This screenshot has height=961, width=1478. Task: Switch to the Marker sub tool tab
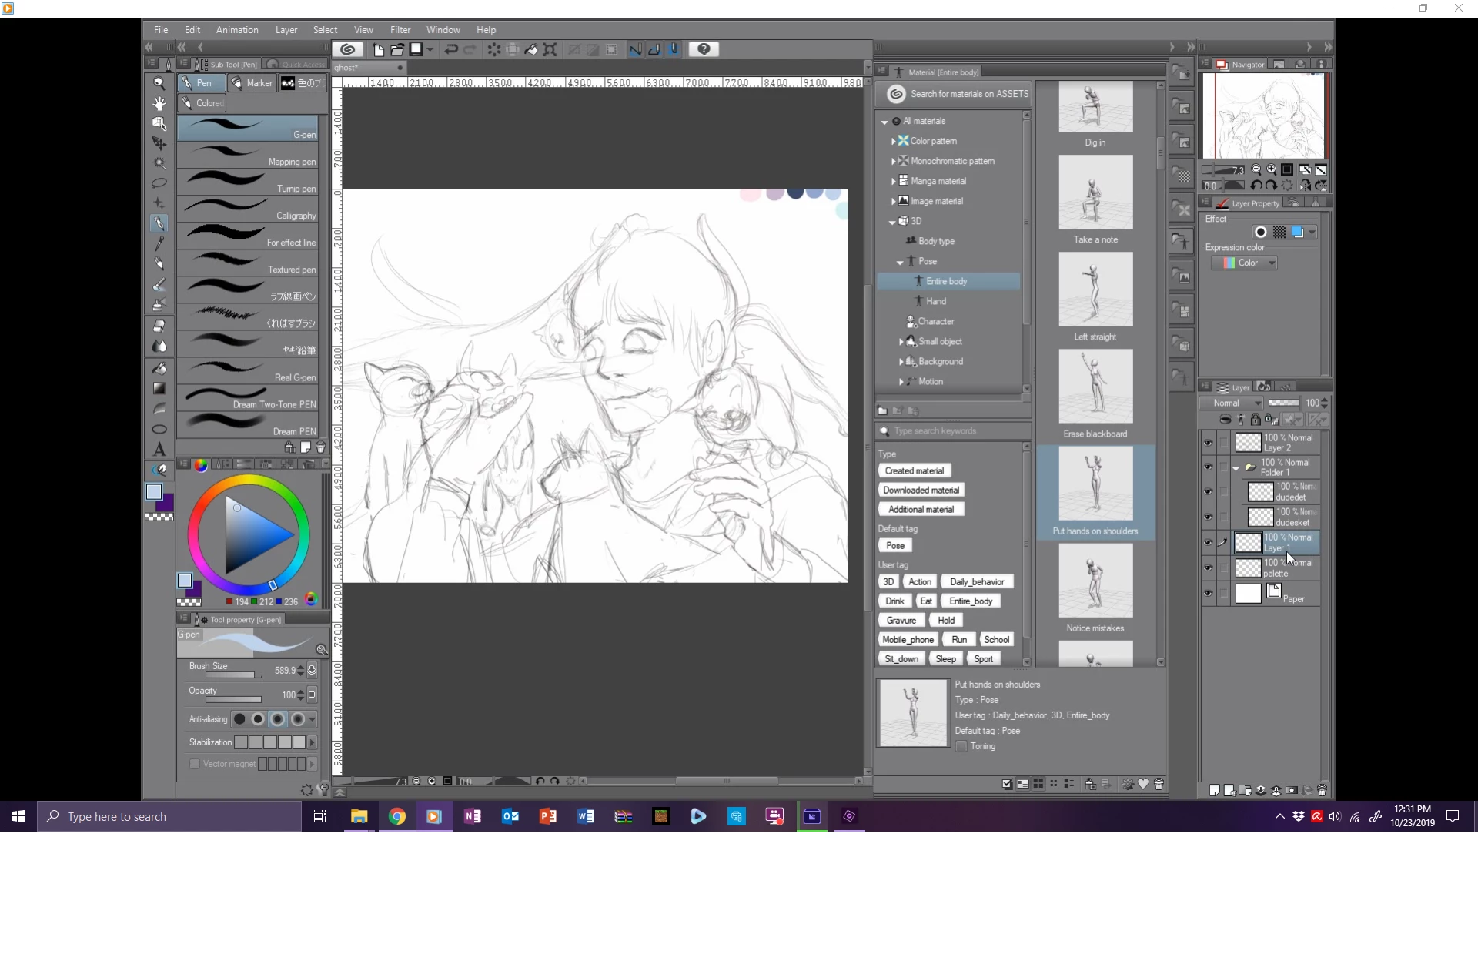point(251,83)
